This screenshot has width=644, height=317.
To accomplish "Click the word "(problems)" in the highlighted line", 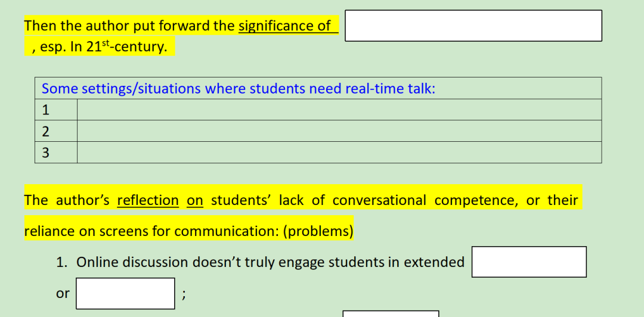I will (318, 232).
